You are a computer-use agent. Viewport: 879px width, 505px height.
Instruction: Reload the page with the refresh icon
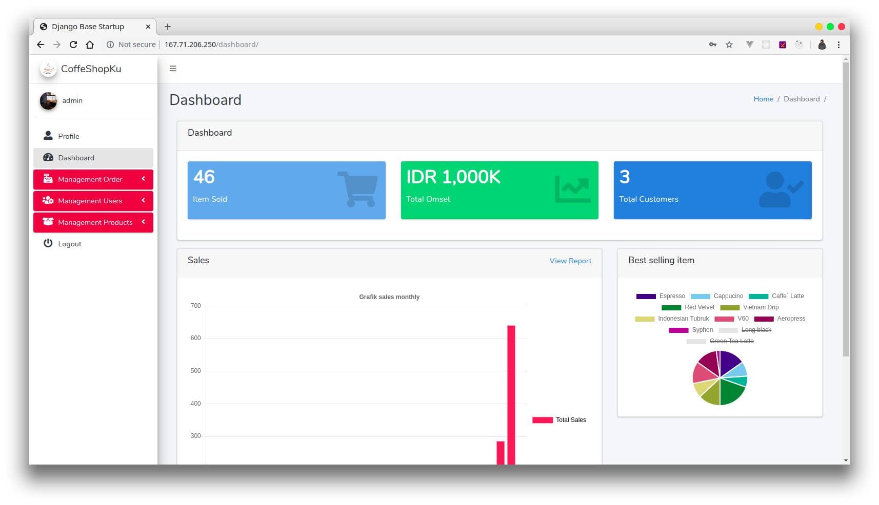point(73,45)
